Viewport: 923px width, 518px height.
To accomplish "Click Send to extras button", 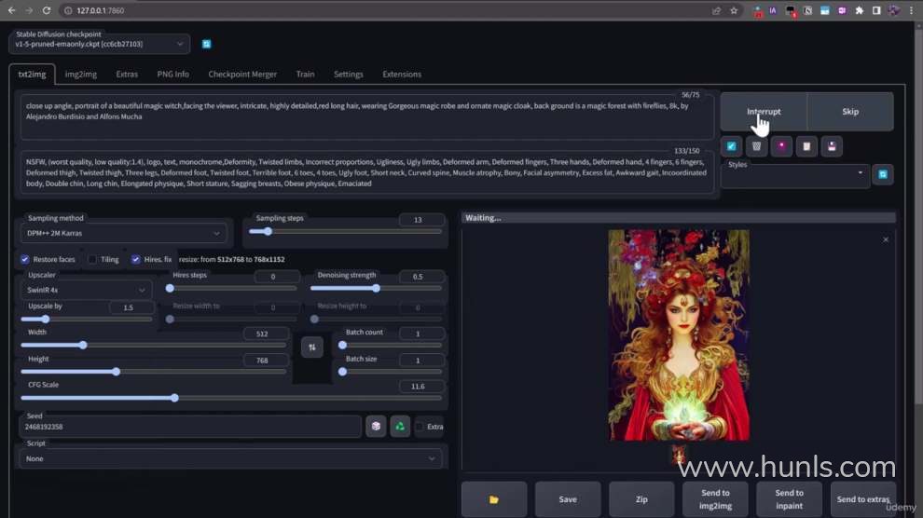I will (x=863, y=499).
